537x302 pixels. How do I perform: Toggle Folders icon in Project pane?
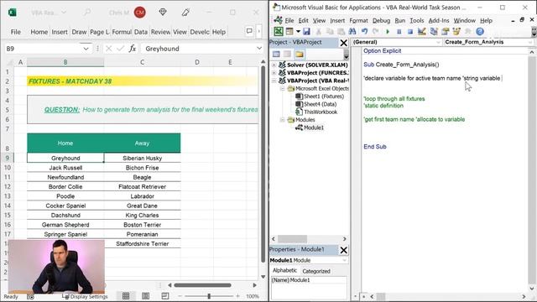tap(300, 54)
